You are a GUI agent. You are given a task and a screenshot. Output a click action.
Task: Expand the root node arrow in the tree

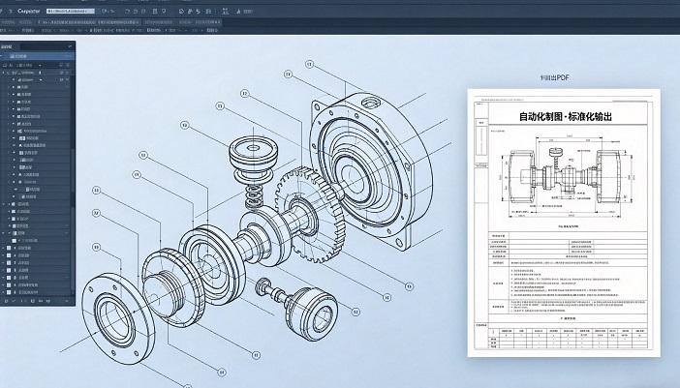point(6,73)
